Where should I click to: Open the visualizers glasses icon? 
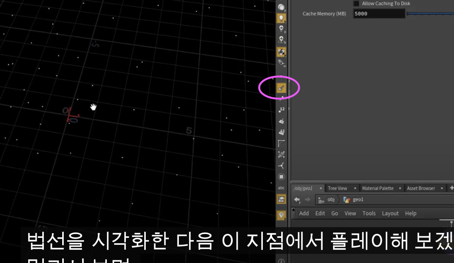tap(280, 62)
